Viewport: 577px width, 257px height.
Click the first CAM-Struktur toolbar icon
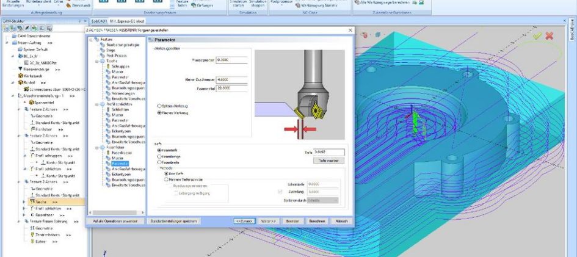5,27
